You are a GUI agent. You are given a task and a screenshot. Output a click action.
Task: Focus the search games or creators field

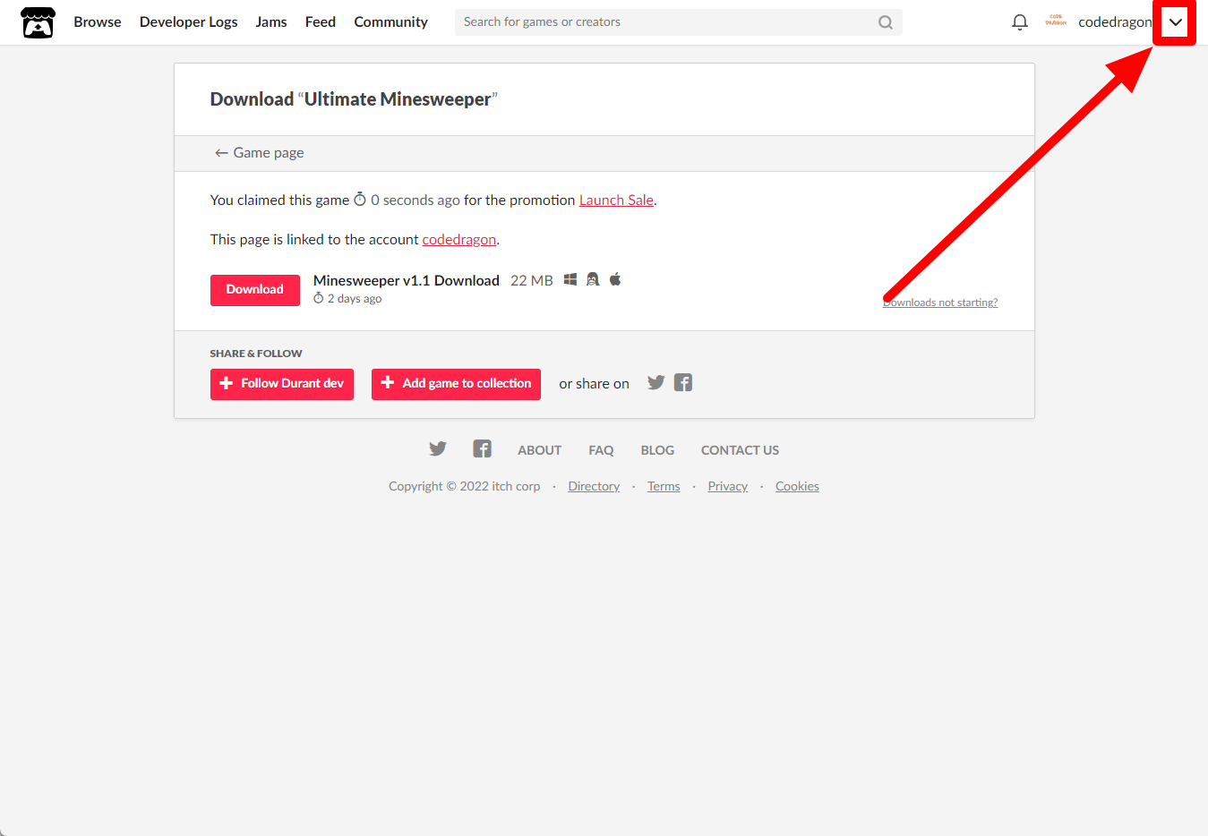pyautogui.click(x=678, y=22)
